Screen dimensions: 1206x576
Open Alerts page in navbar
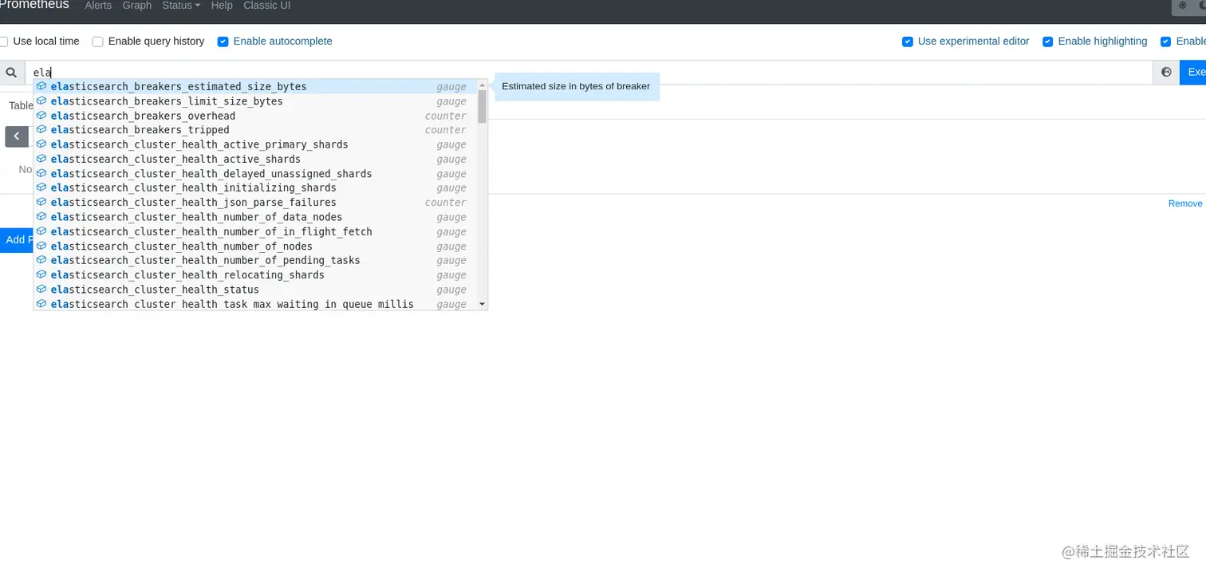click(x=98, y=6)
